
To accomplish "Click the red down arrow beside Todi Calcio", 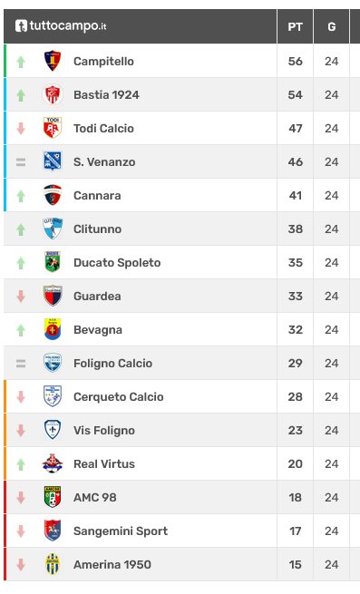I will [21, 129].
